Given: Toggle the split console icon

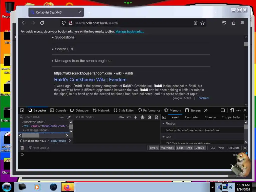Looking at the screenshot, I should [223, 110].
